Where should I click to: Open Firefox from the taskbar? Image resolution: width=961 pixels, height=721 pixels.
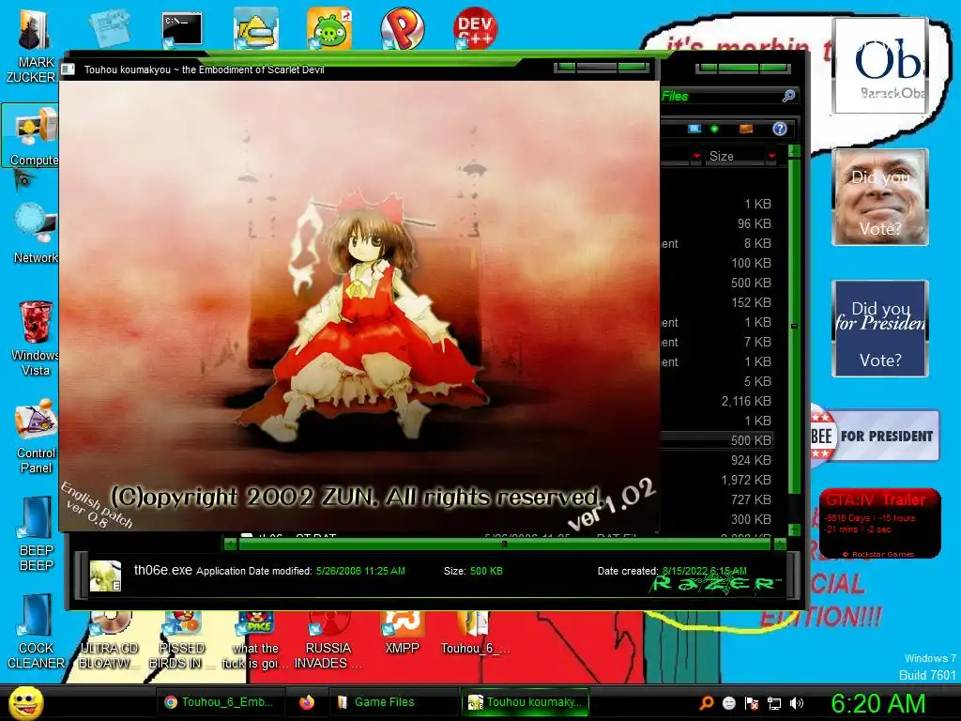[x=307, y=702]
